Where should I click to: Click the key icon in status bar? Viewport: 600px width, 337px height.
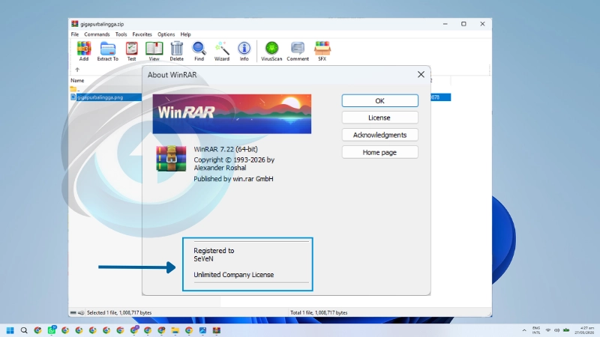tap(81, 312)
